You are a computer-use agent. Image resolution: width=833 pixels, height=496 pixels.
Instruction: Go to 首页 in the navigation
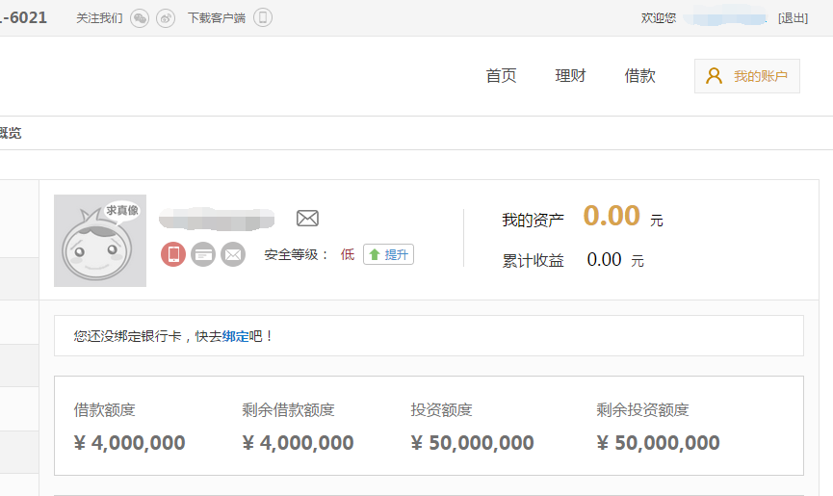501,76
